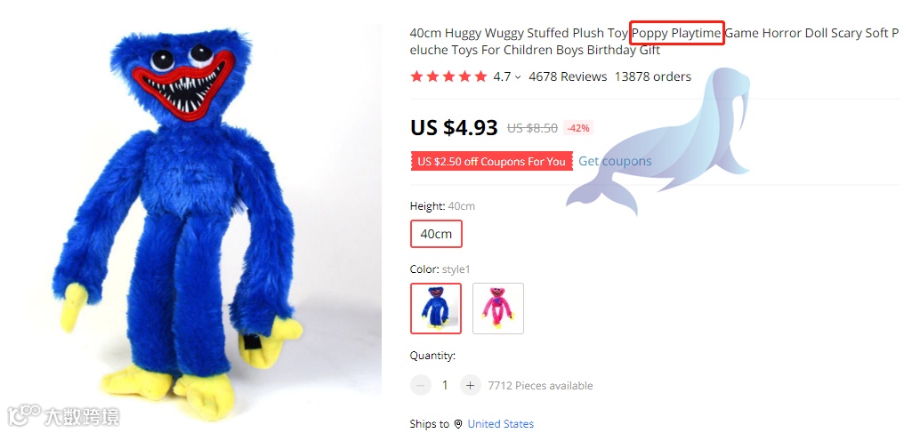Open the 4678 Reviews link

[x=568, y=76]
